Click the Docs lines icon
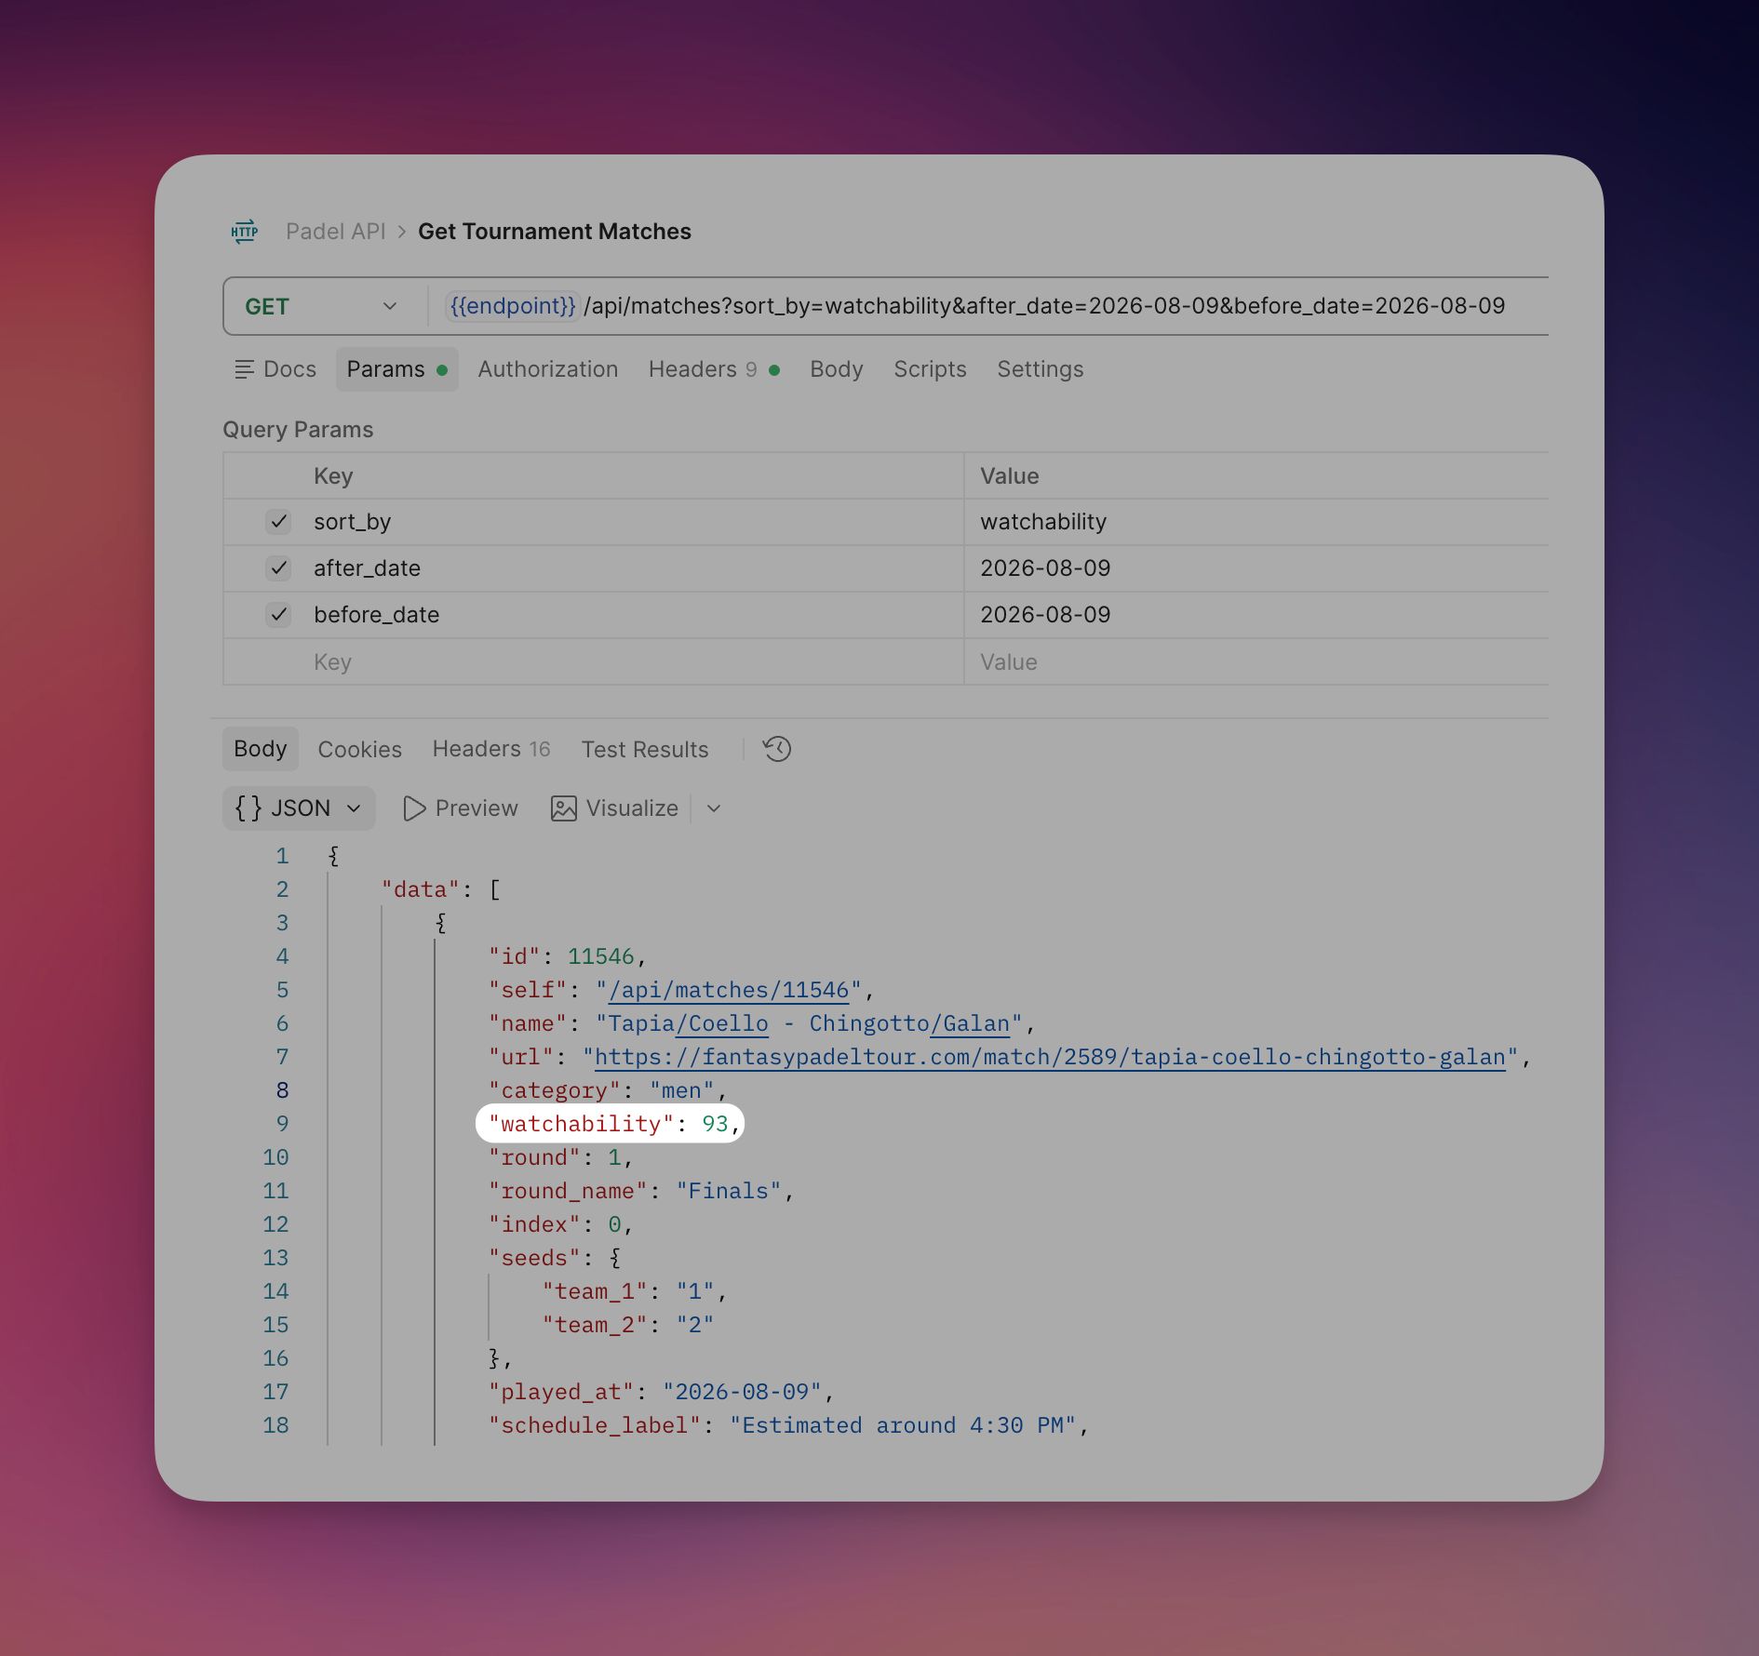Viewport: 1759px width, 1656px height. [x=244, y=369]
